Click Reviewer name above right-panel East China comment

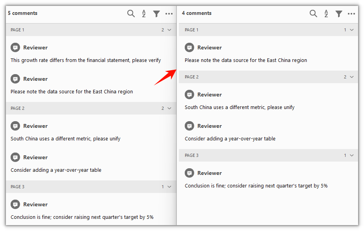[210, 48]
